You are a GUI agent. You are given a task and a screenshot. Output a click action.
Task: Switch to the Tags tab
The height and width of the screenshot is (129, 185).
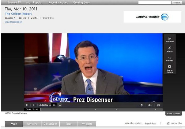click(69, 124)
